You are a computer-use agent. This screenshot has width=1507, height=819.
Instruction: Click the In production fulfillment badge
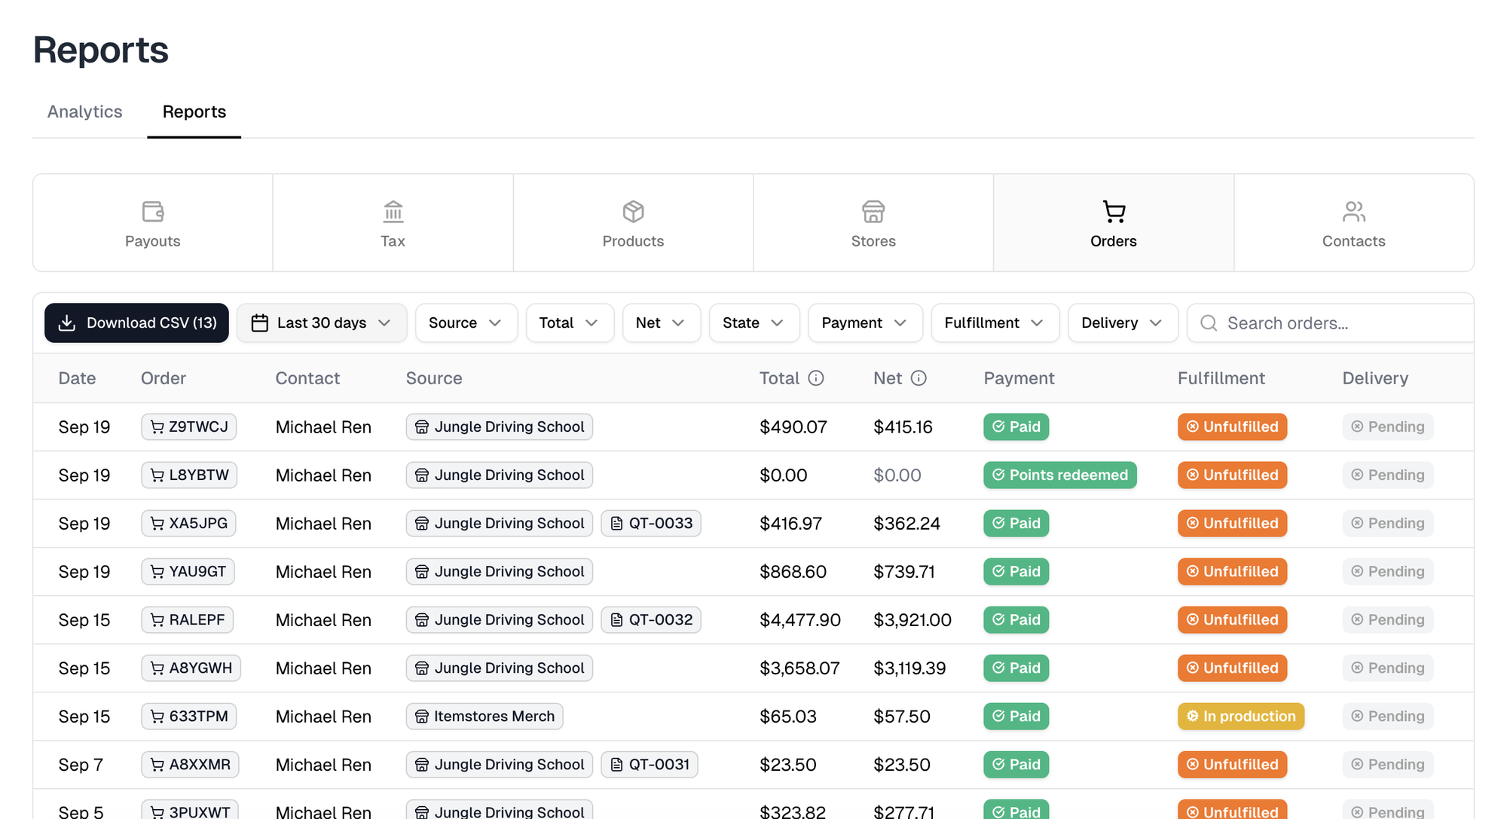point(1241,717)
